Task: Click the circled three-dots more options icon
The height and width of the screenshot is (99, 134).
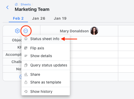Action: pyautogui.click(x=26, y=31)
